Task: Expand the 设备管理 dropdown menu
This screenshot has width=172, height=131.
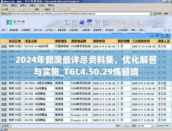Action: [74, 30]
